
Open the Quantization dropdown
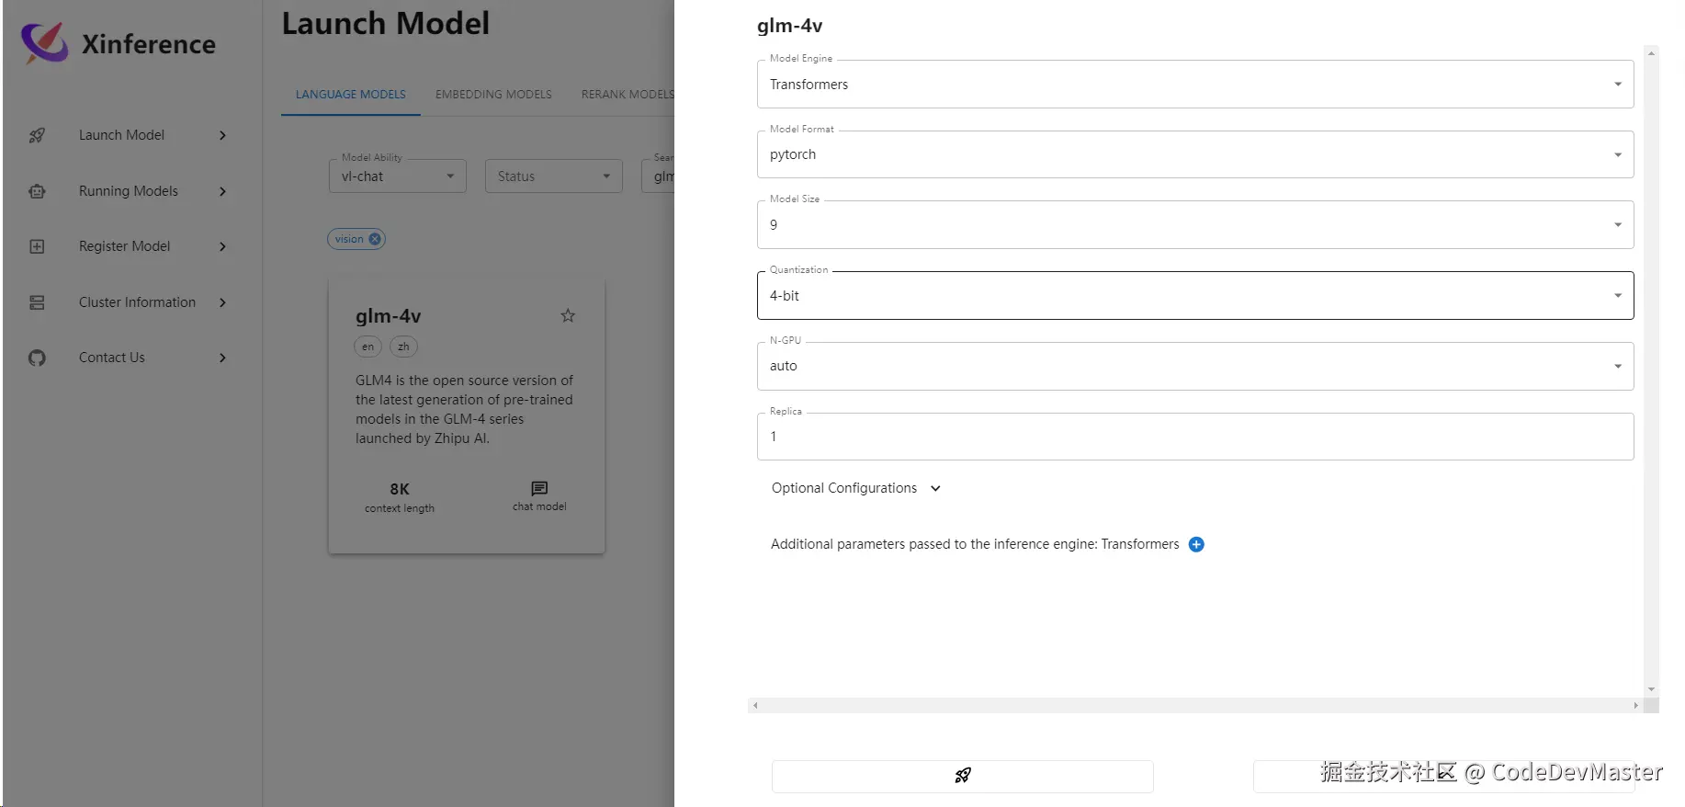coord(1194,296)
